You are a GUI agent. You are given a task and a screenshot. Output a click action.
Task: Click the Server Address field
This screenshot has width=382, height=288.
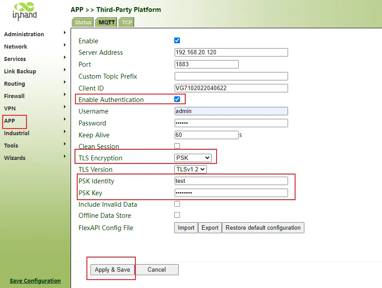(231, 53)
